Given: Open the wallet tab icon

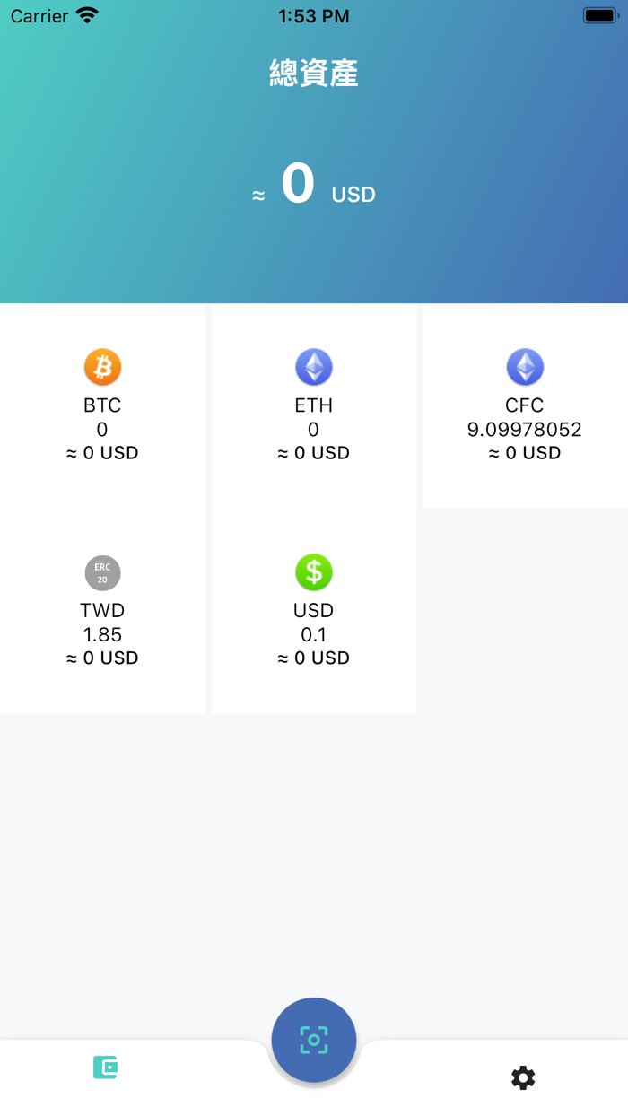Looking at the screenshot, I should pyautogui.click(x=104, y=1068).
